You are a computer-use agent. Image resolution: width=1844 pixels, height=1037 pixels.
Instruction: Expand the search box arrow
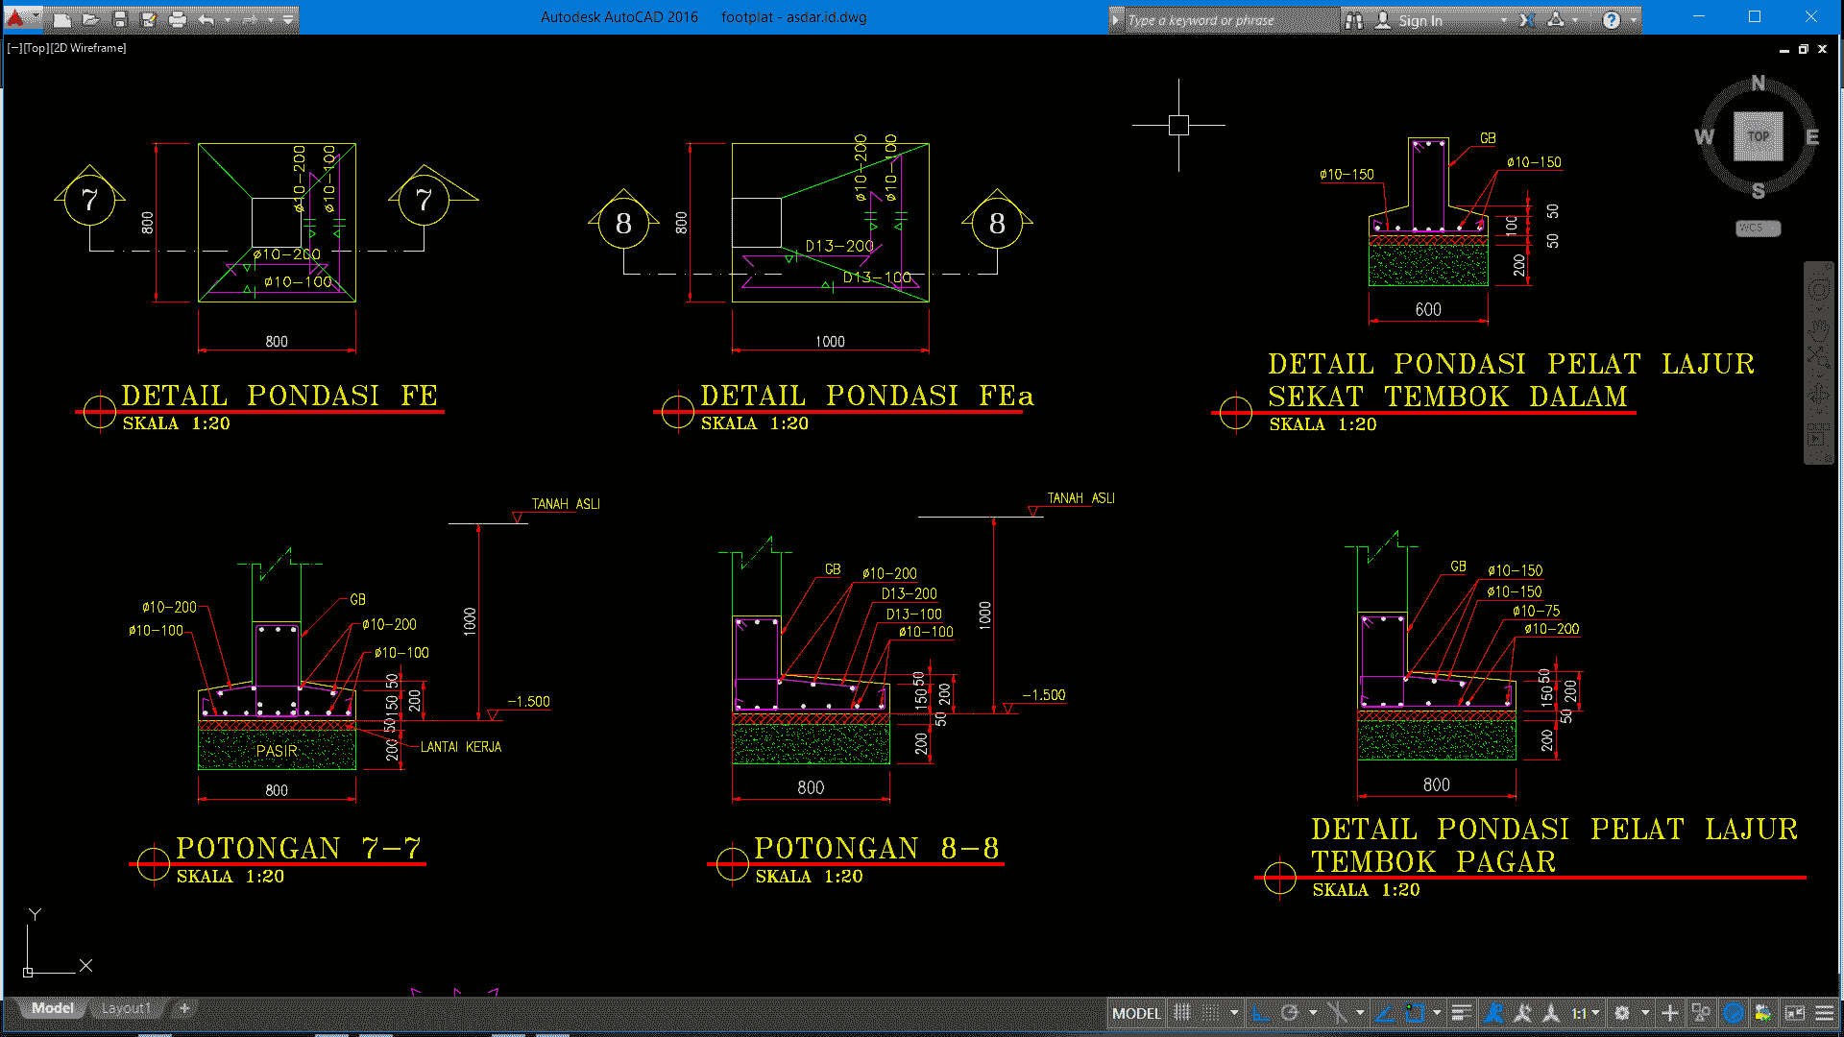1116,19
